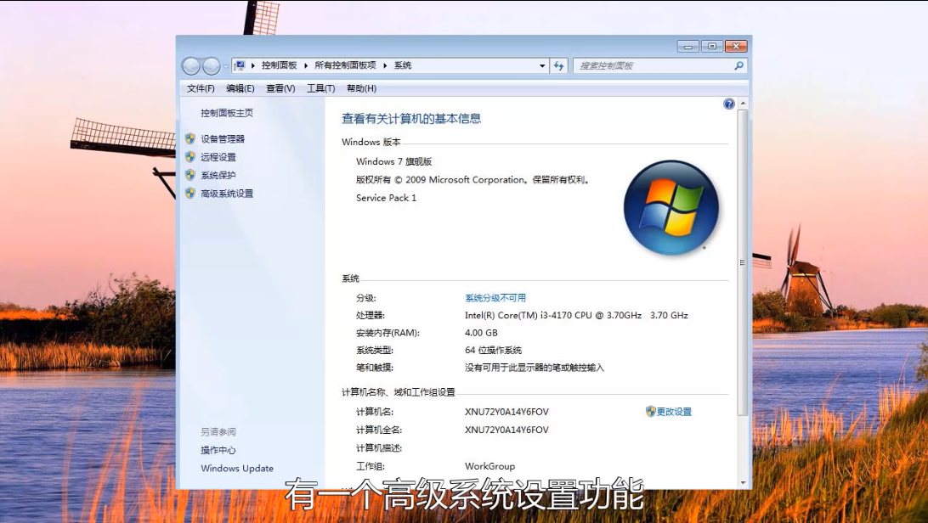Viewport: 928px width, 523px height.
Task: Click 更改设置 link
Action: tap(674, 411)
